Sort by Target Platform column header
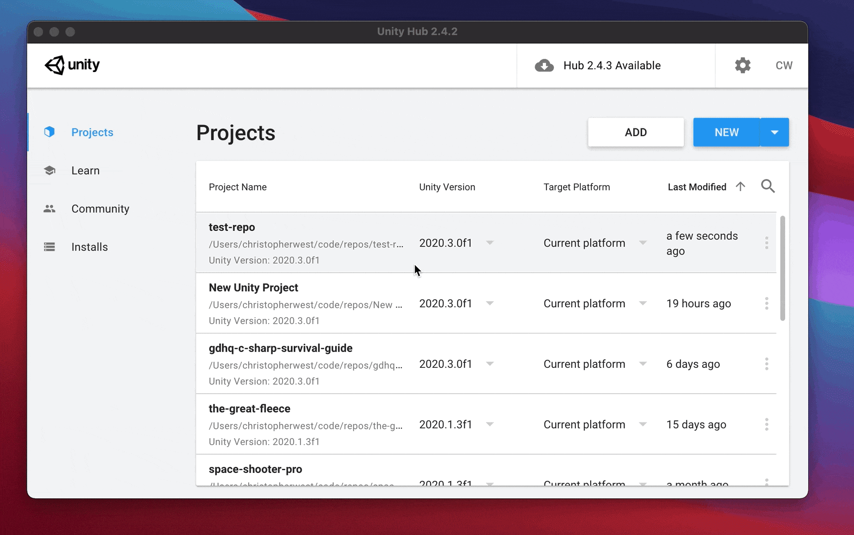 click(576, 187)
